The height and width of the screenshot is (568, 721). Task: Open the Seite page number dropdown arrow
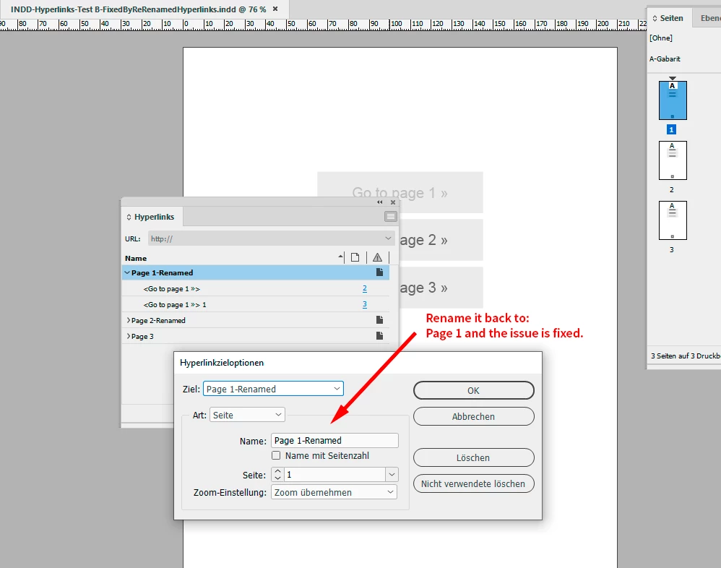point(392,475)
